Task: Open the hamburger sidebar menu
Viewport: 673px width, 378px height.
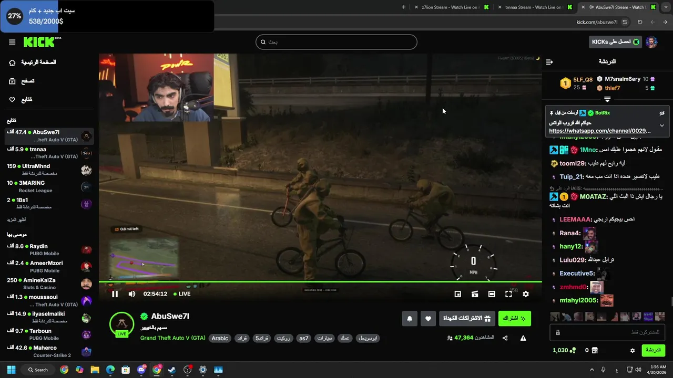Action: click(x=12, y=42)
